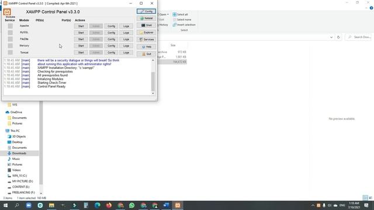Open the notification center
The image size is (374, 210).
366,205
